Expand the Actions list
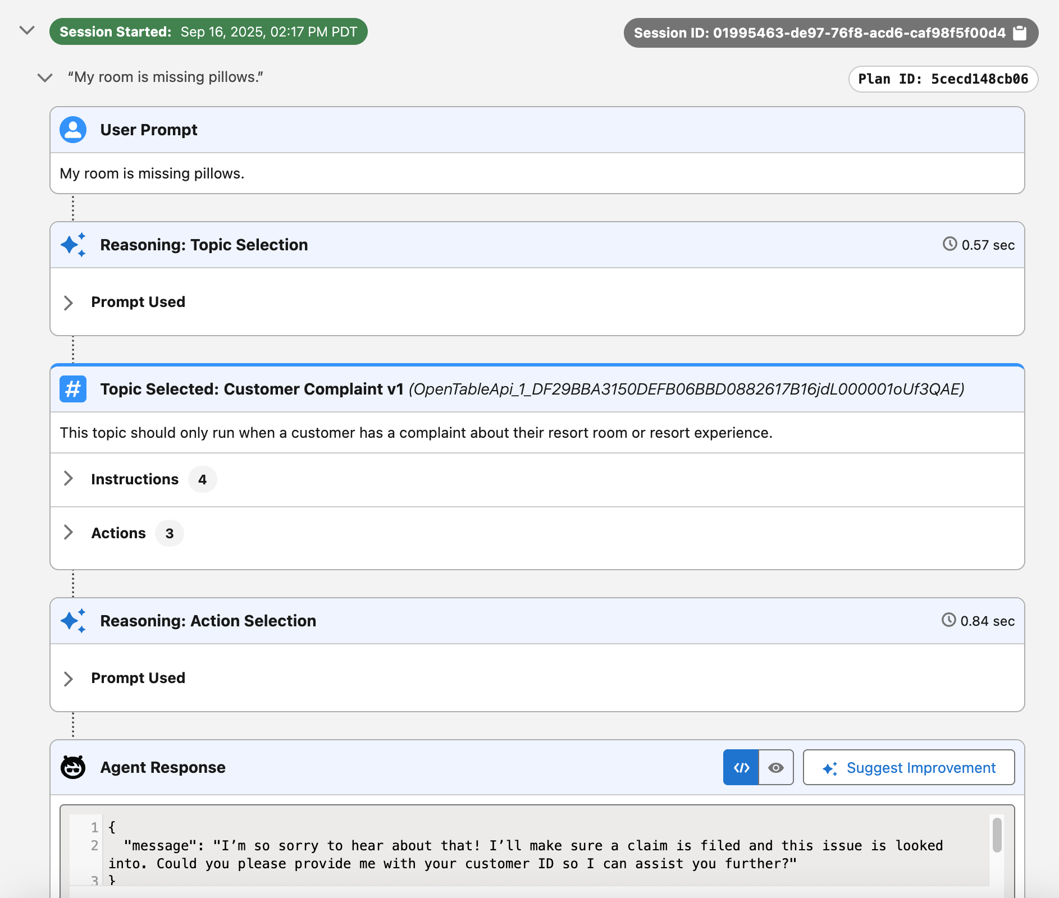The image size is (1059, 898). (69, 533)
